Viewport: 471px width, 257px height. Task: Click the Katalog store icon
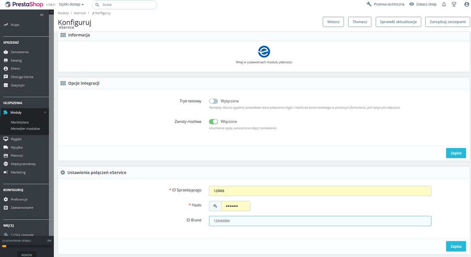click(6, 60)
